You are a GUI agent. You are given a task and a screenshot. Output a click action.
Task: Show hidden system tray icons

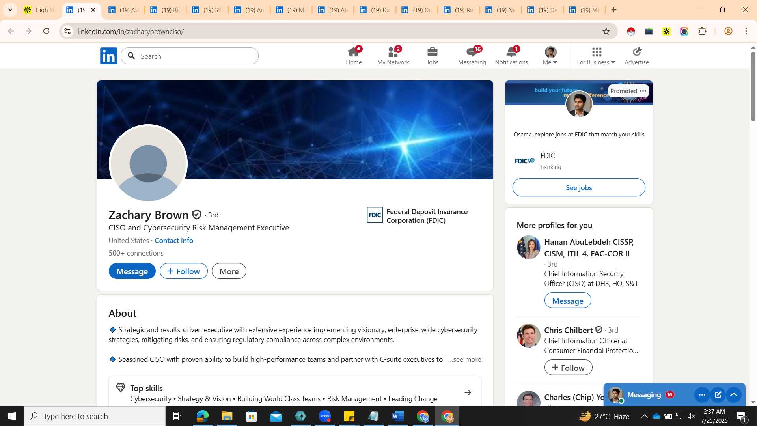tap(644, 416)
